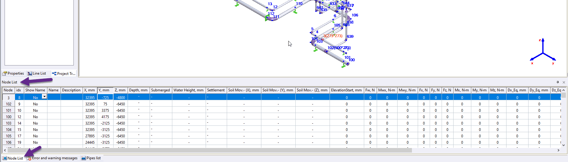Click the Y, mm column header
Image resolution: width=568 pixels, height=162 pixels.
click(x=105, y=90)
